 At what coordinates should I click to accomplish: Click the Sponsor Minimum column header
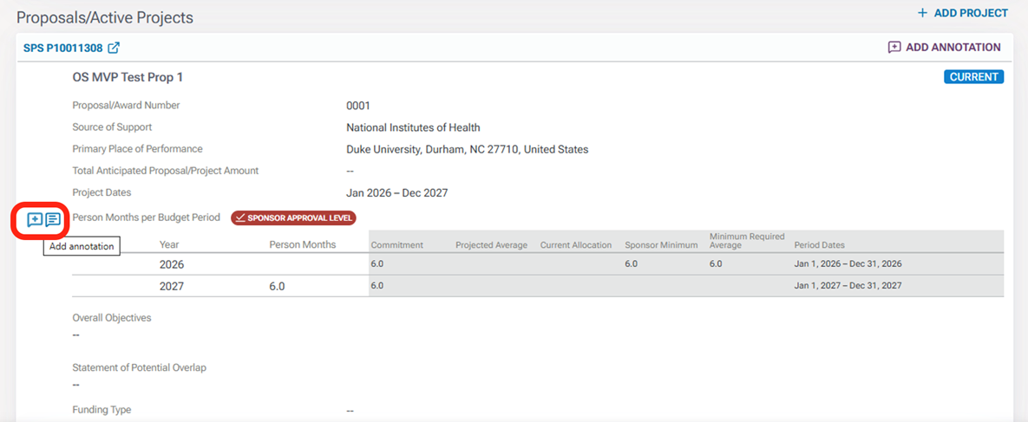[x=660, y=245]
